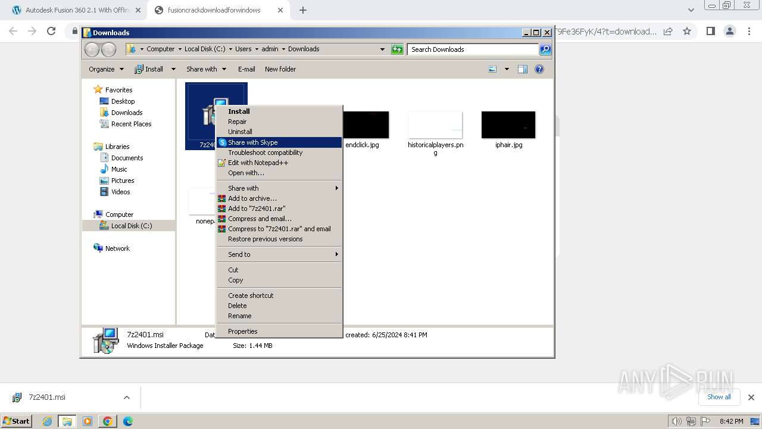This screenshot has height=429, width=762.
Task: Click Users in the breadcrumb path
Action: point(243,49)
